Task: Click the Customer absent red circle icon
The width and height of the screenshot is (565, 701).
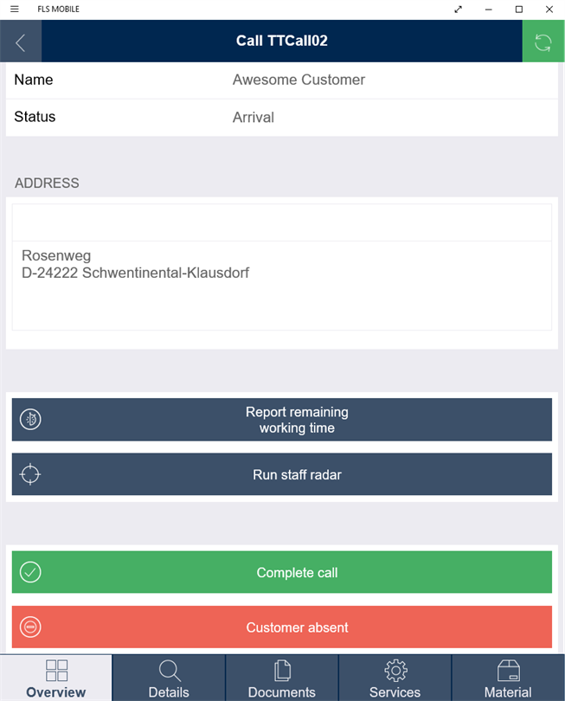Action: click(x=30, y=627)
